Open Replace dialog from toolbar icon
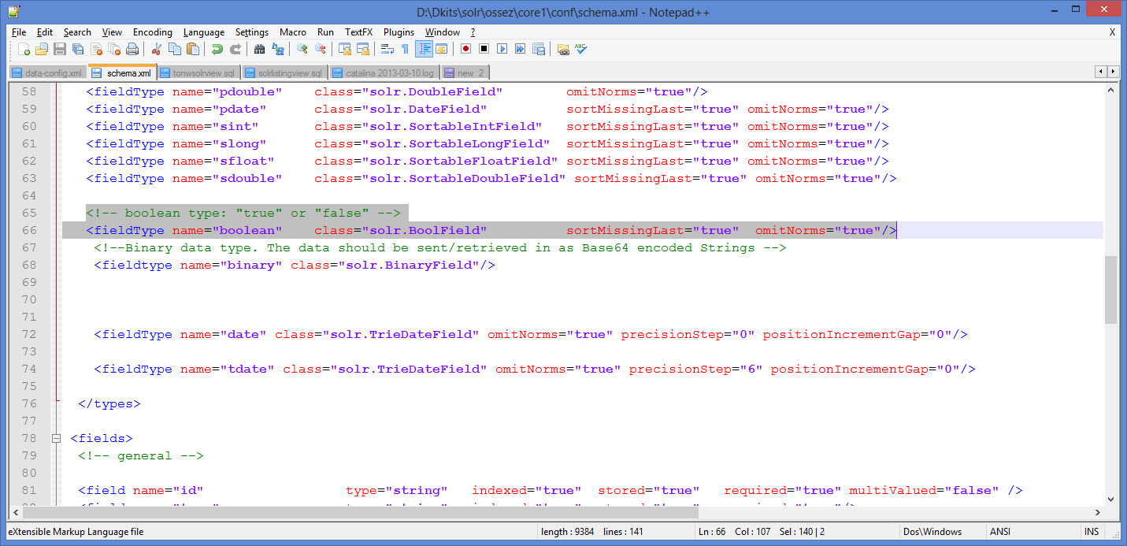The height and width of the screenshot is (546, 1127). coord(277,49)
